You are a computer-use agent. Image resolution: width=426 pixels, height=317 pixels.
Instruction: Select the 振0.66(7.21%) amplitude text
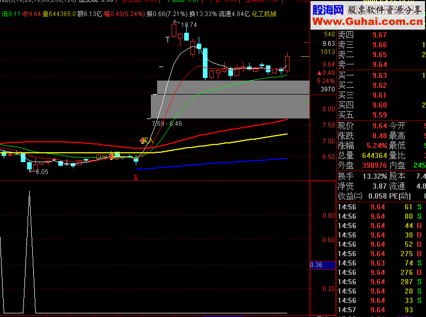coord(167,14)
